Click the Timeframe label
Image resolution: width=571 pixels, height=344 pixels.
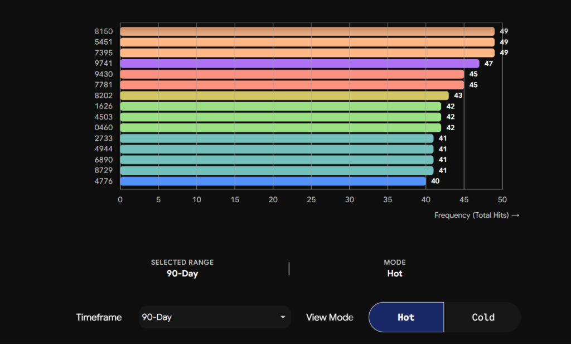pos(99,317)
